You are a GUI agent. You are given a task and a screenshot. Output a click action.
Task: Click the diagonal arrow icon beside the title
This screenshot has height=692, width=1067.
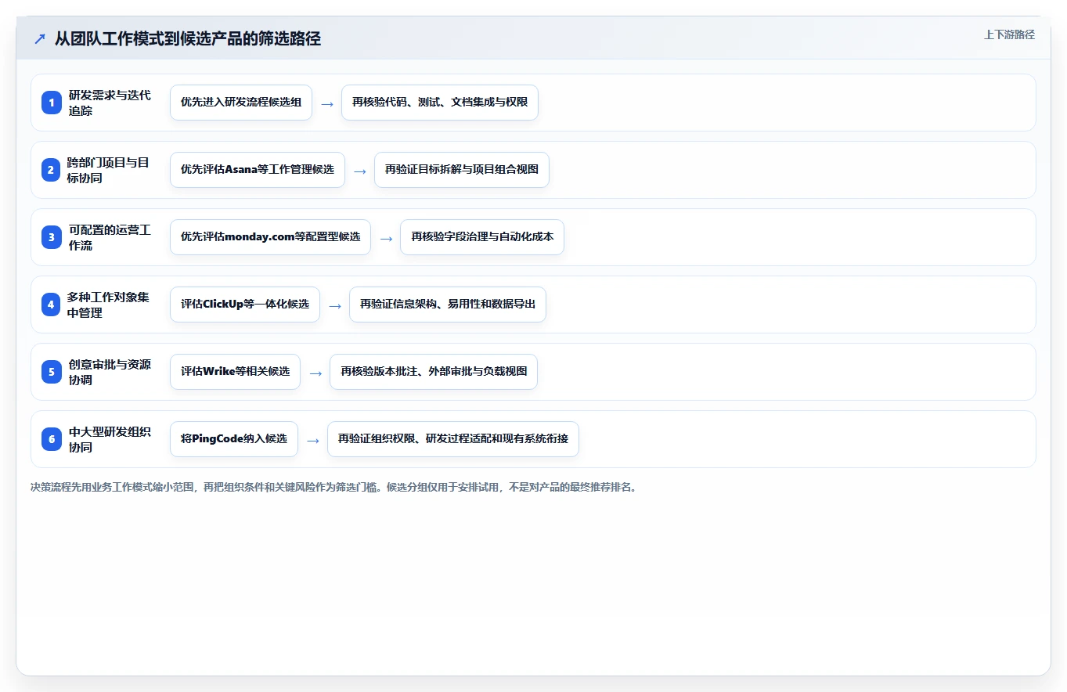click(40, 39)
